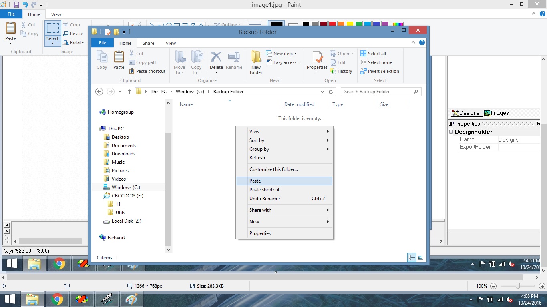Choose Paste shortcut from the context menu
This screenshot has height=307, width=547.
pyautogui.click(x=264, y=190)
